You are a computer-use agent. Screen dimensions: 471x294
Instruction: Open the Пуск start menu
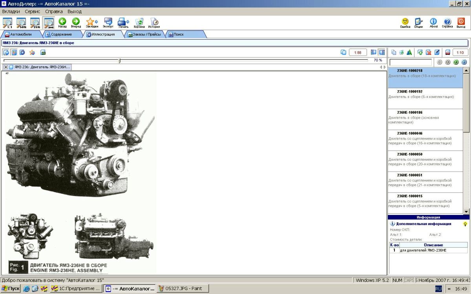coord(10,289)
